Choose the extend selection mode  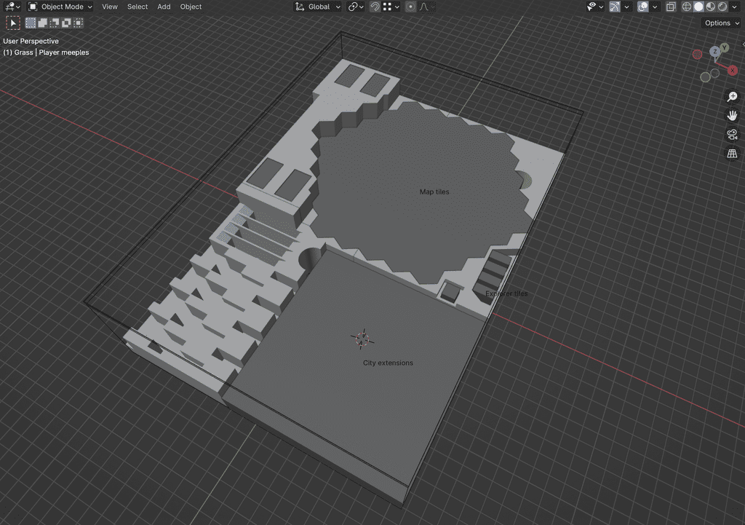click(43, 23)
